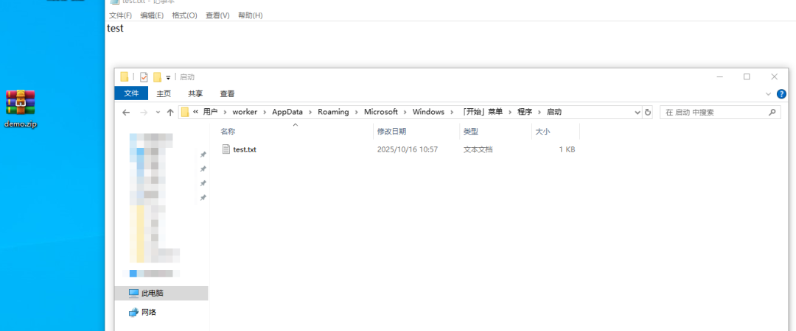Switch to the 查看 ribbon tab

tap(227, 93)
